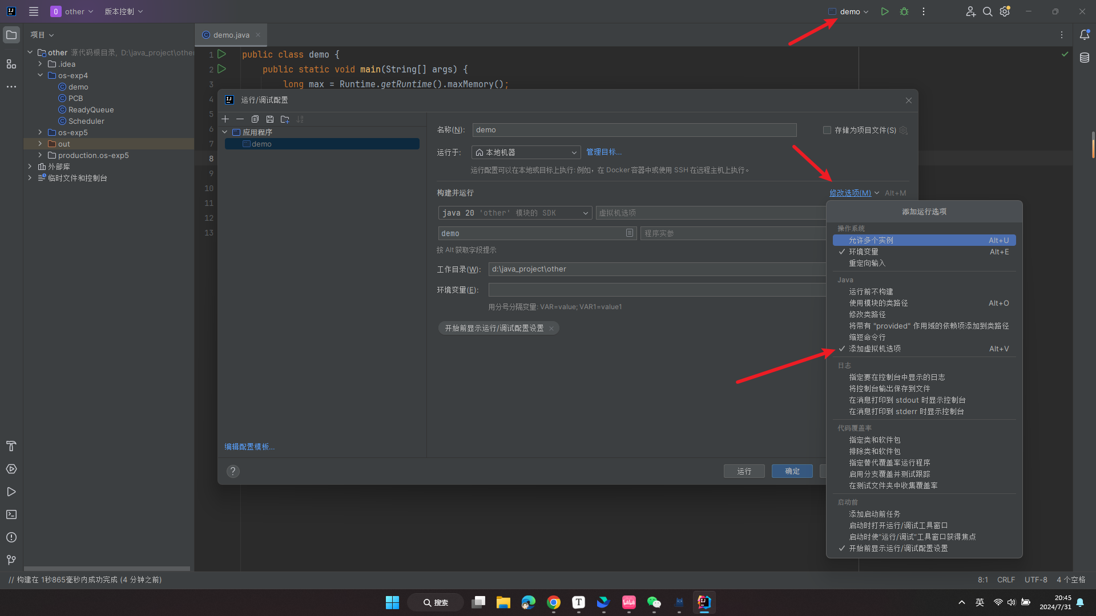Expand the External Libraries node
Viewport: 1096px width, 616px height.
click(30, 167)
